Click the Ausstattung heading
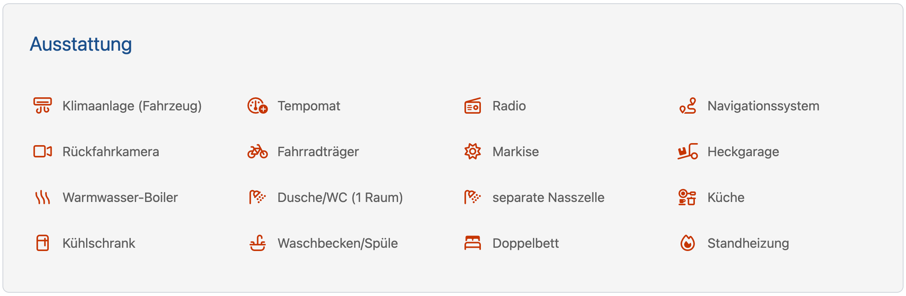Image resolution: width=906 pixels, height=296 pixels. [81, 44]
